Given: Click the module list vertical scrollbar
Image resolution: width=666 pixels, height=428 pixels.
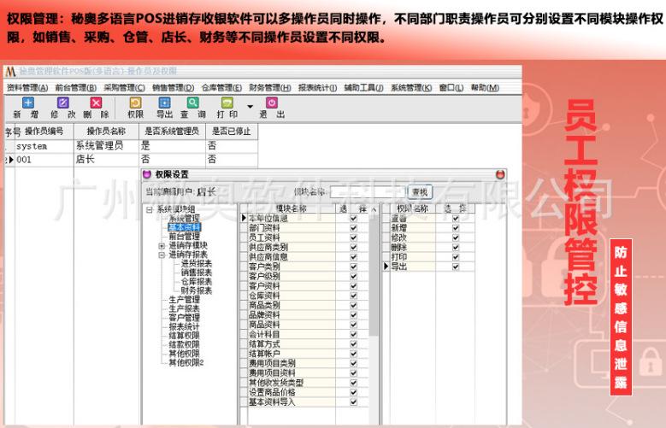Looking at the screenshot, I should [x=374, y=276].
